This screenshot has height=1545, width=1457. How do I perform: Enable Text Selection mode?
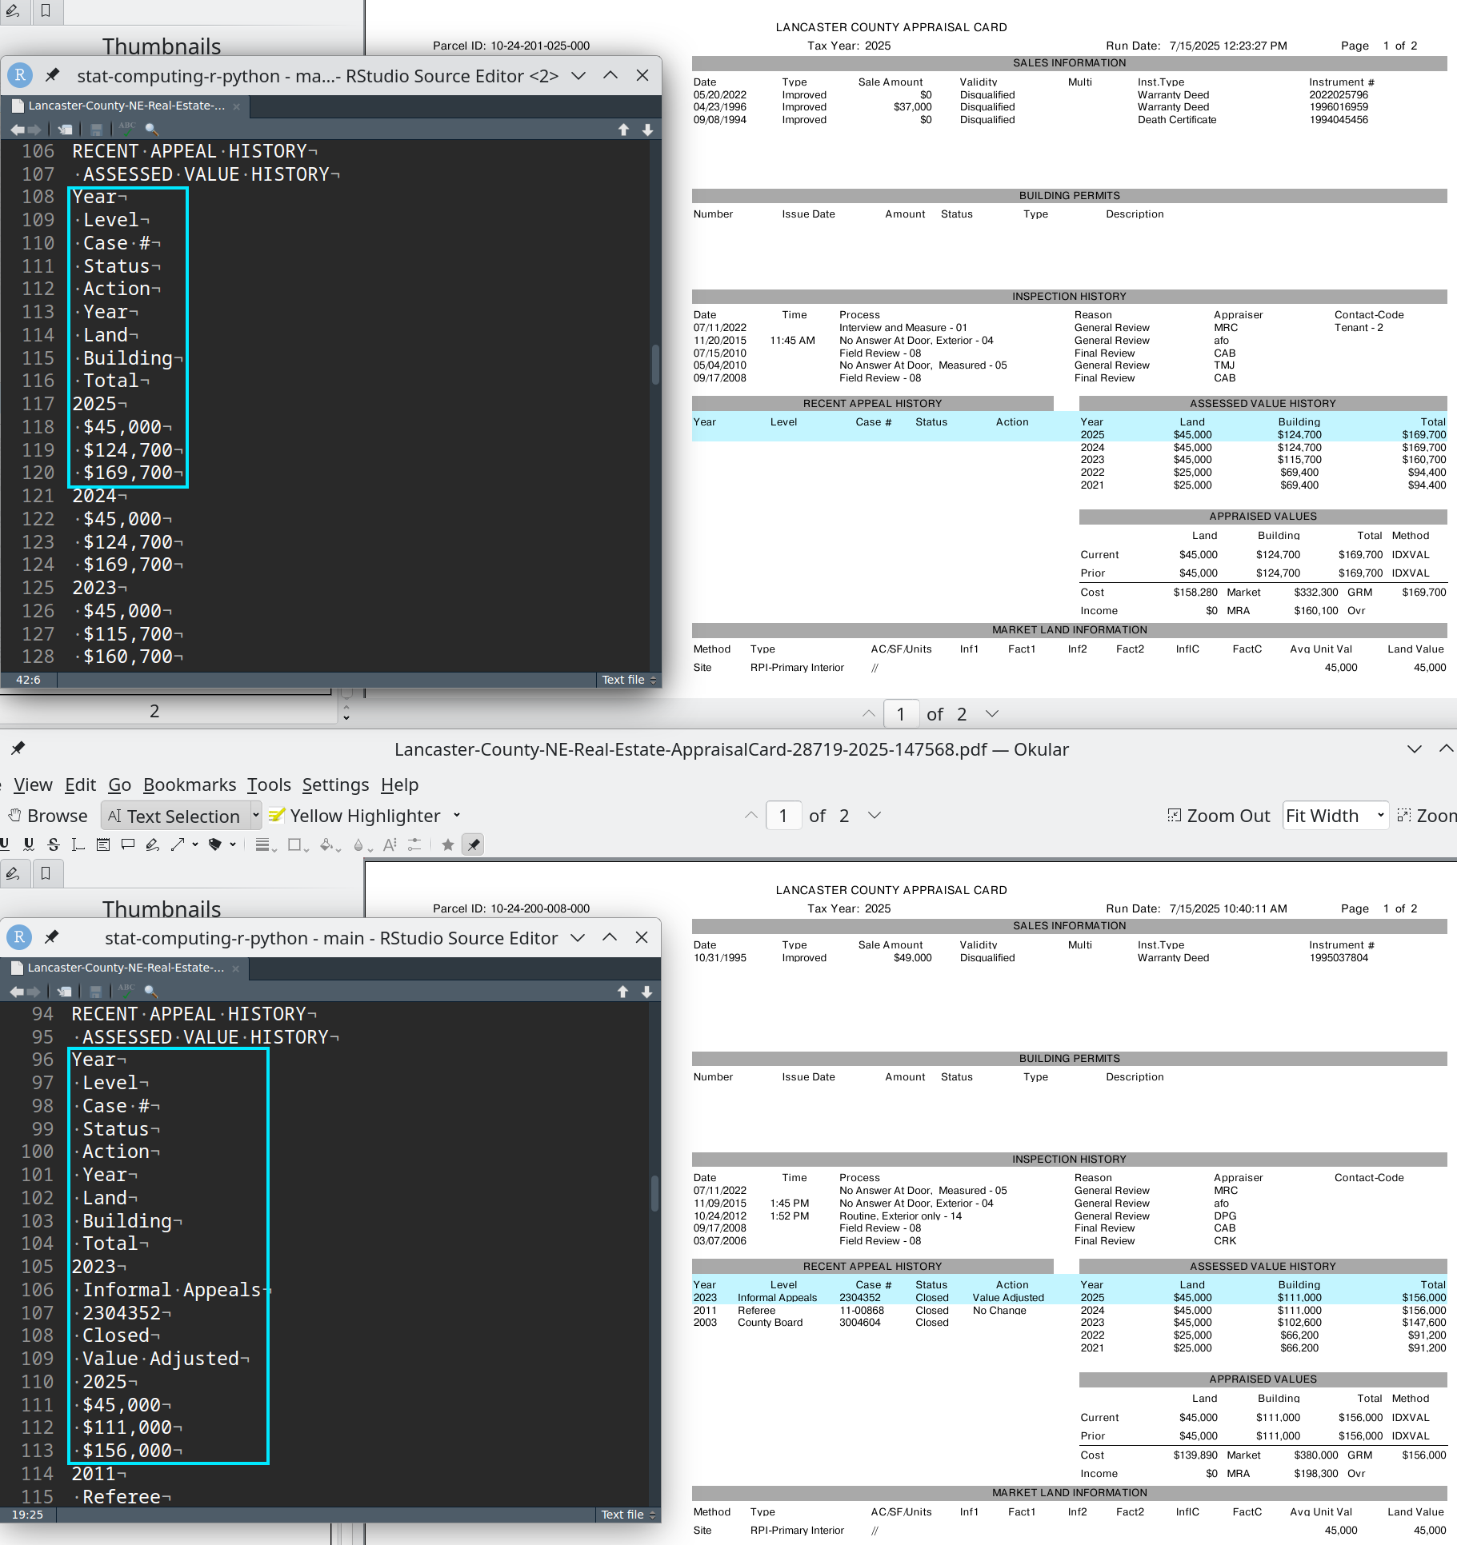point(174,816)
